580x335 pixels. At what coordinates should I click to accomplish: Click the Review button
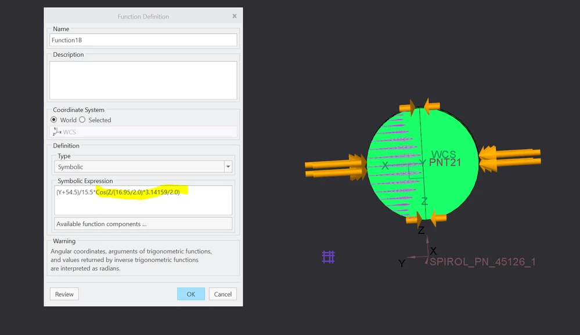(x=64, y=294)
